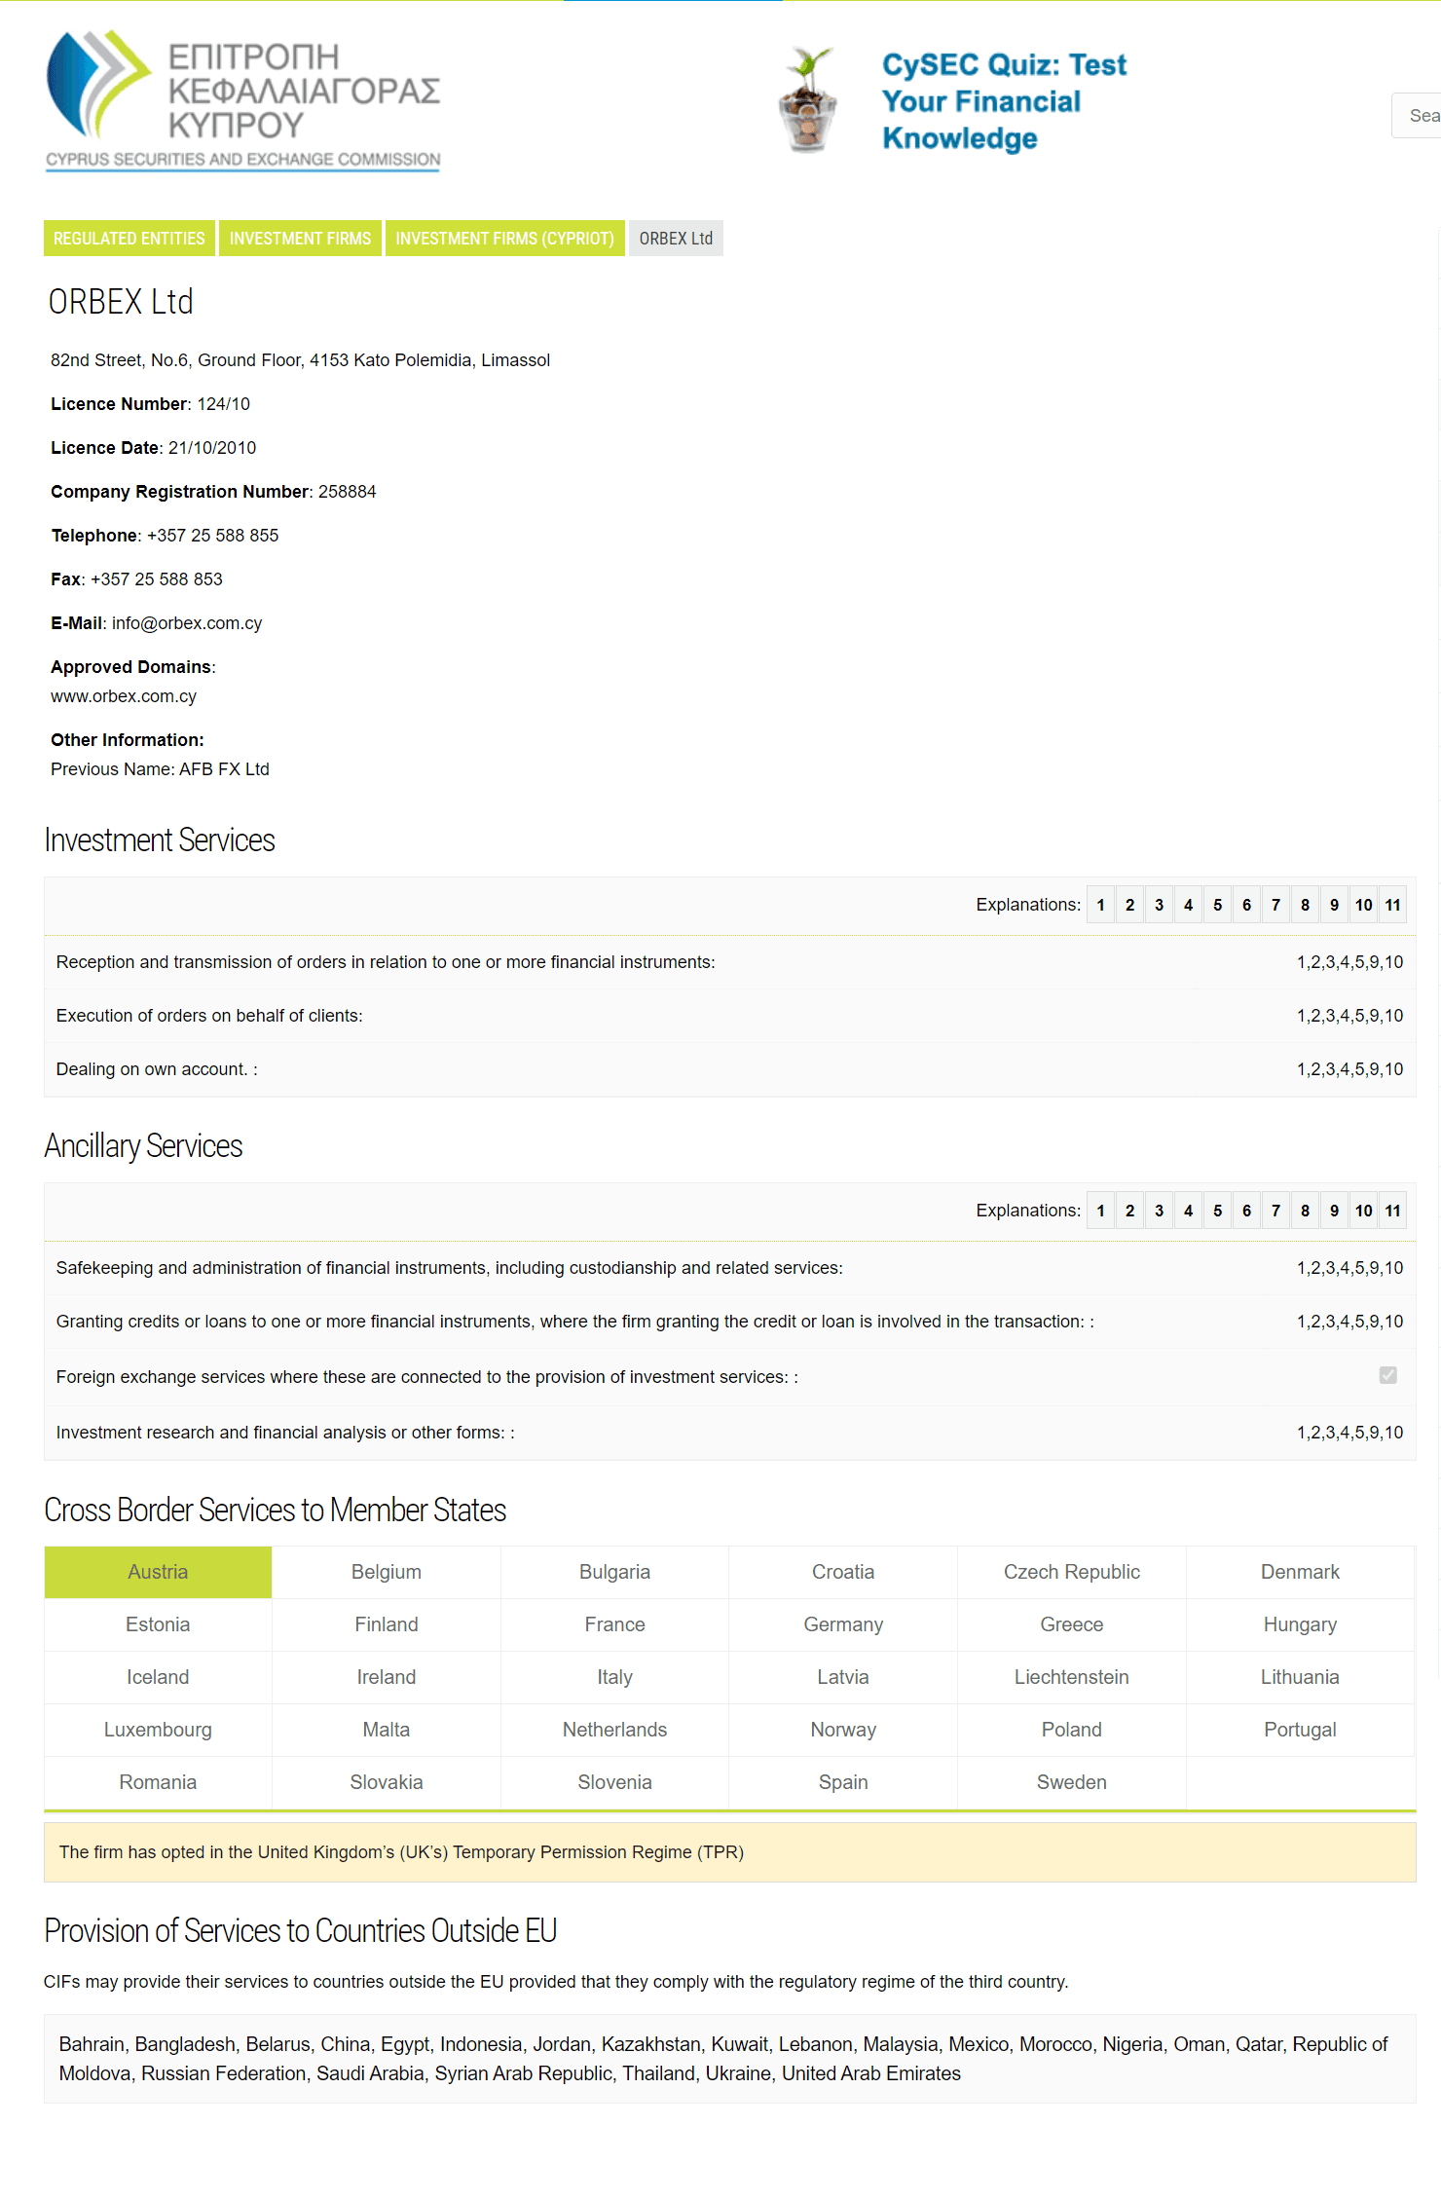Screen dimensions: 1441x2201
Task: Select Liechtenstein in member states
Action: [x=1072, y=1677]
